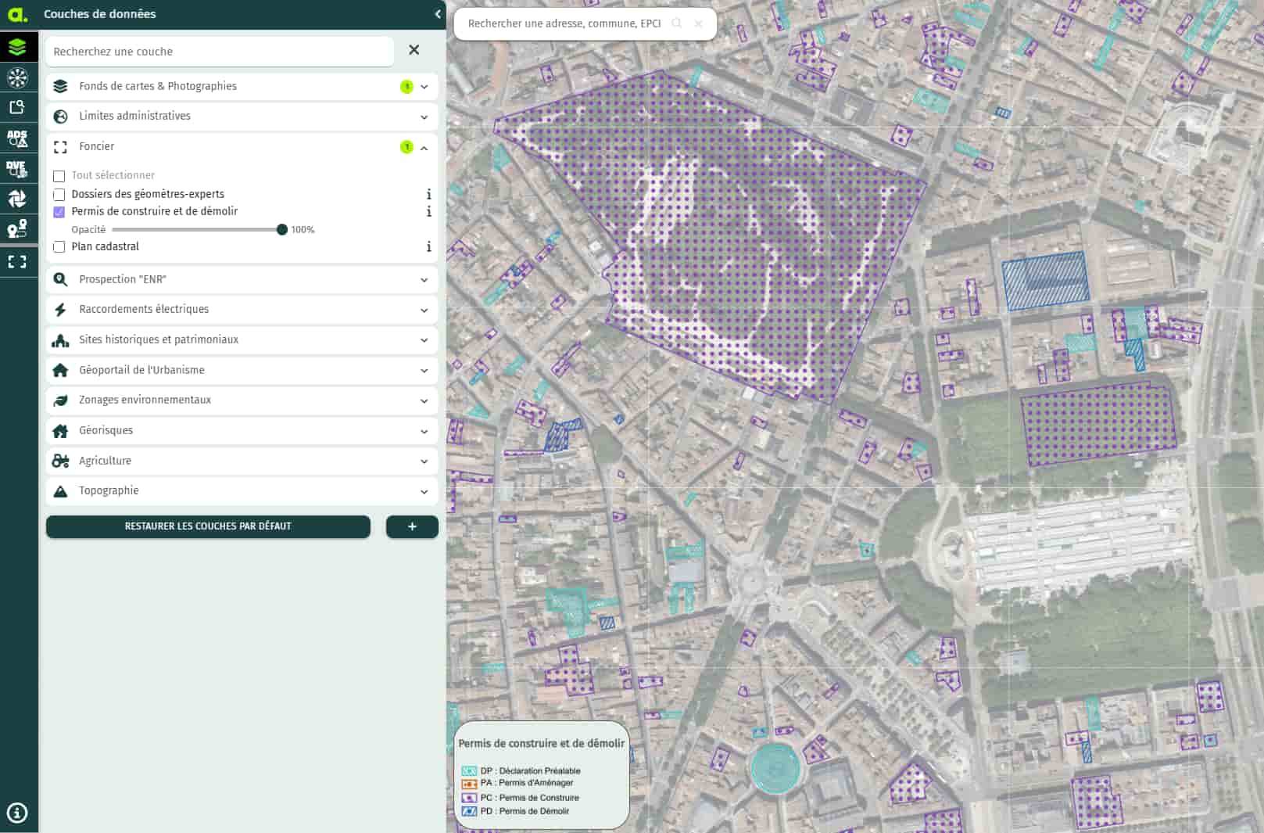Collapse the Couches de données panel arrow
Image resolution: width=1264 pixels, height=833 pixels.
437,14
